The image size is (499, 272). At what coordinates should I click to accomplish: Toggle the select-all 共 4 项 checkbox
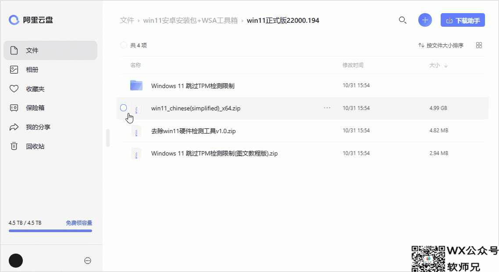[x=124, y=45]
